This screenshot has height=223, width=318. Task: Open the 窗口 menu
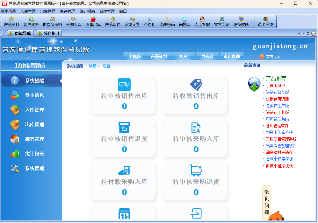point(123,11)
